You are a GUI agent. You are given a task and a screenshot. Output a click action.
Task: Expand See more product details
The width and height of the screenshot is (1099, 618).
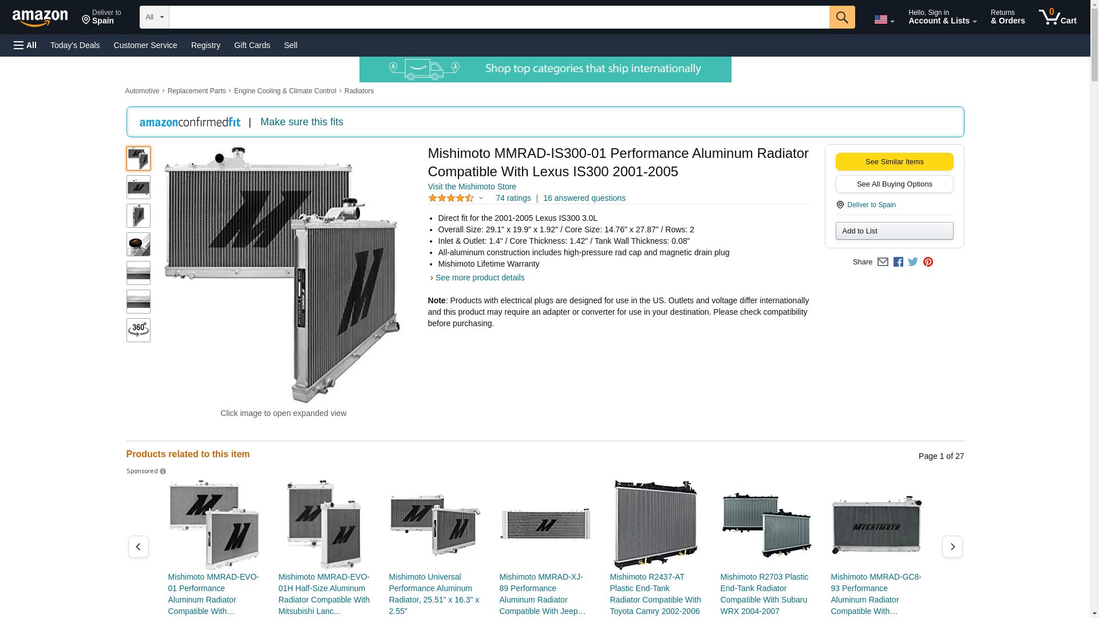coord(479,278)
